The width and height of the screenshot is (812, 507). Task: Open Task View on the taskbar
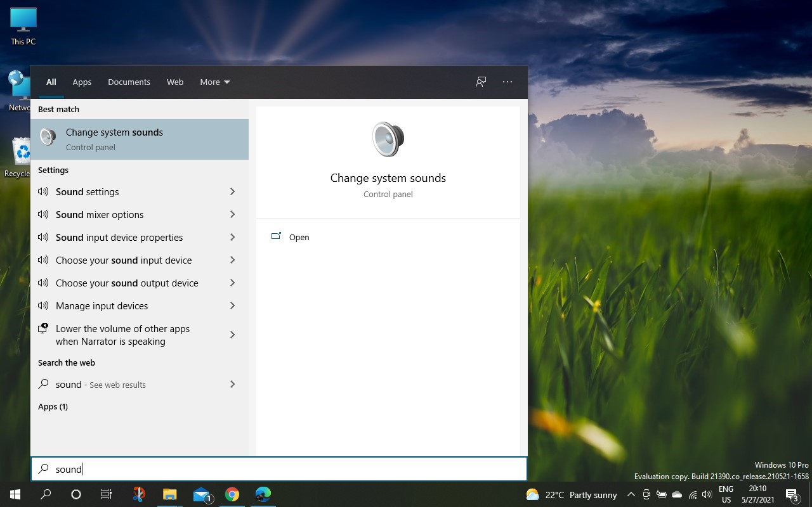[x=107, y=494]
